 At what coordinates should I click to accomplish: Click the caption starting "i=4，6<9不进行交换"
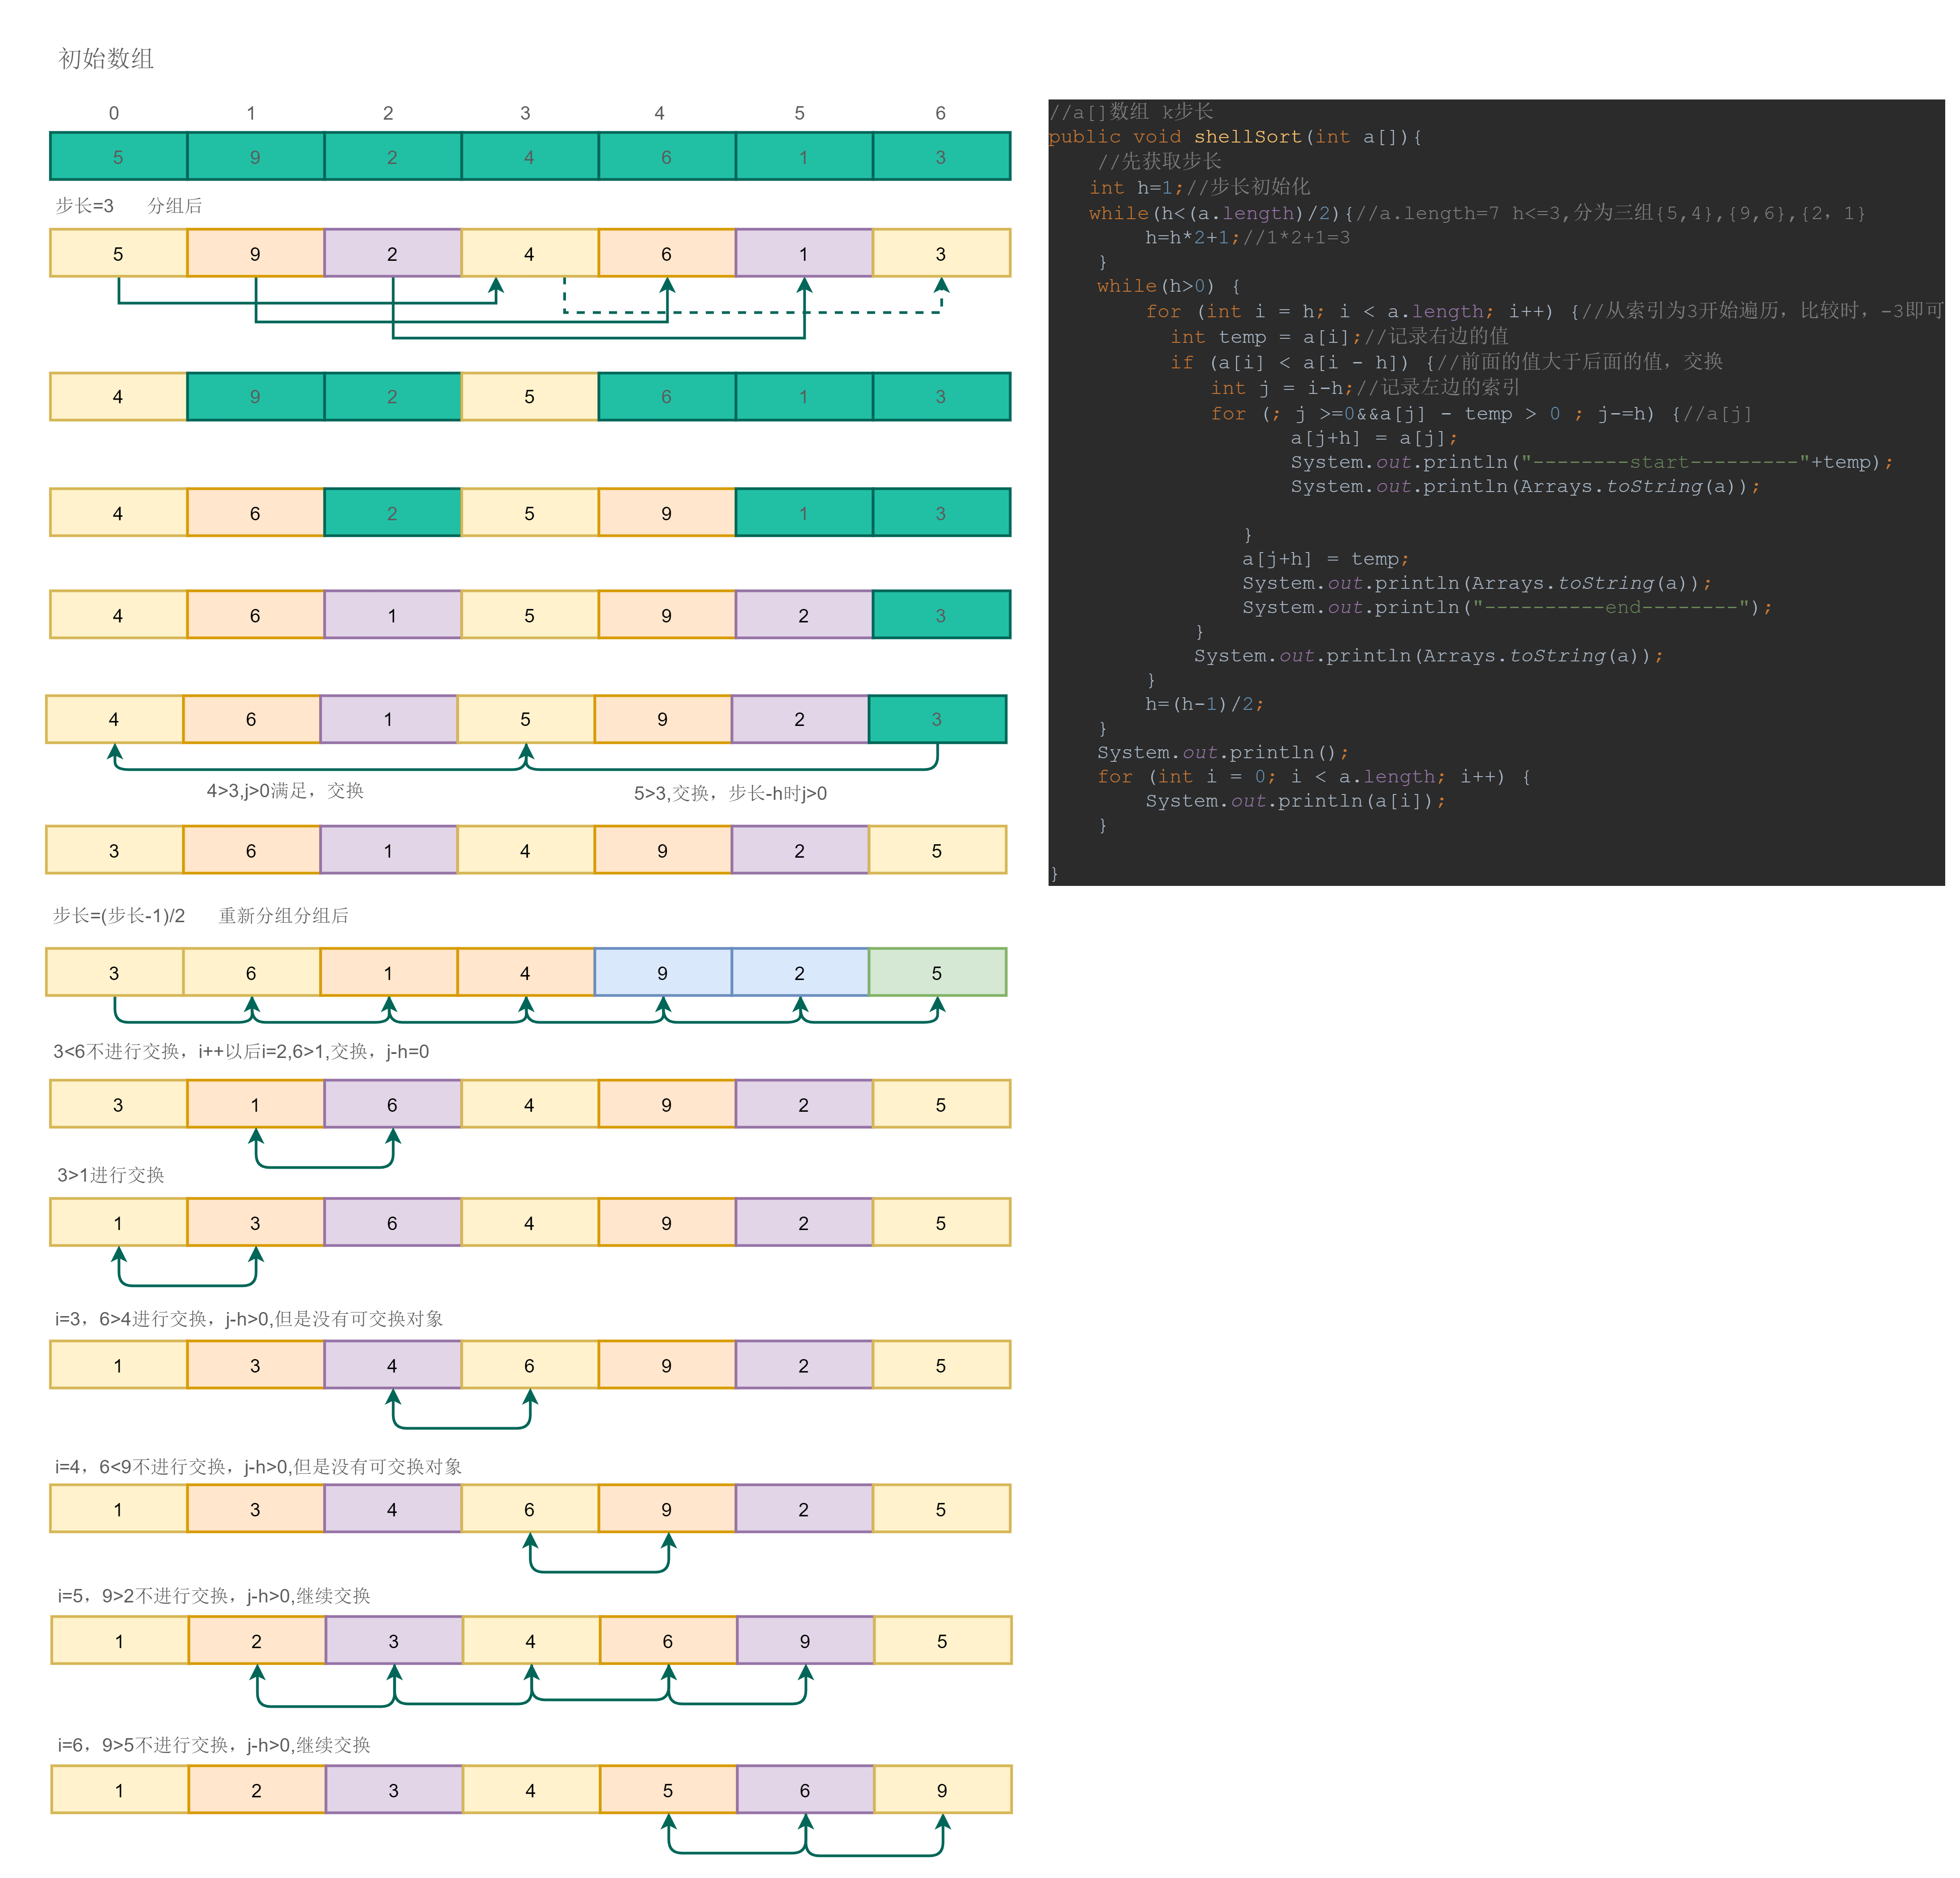pyautogui.click(x=259, y=1467)
